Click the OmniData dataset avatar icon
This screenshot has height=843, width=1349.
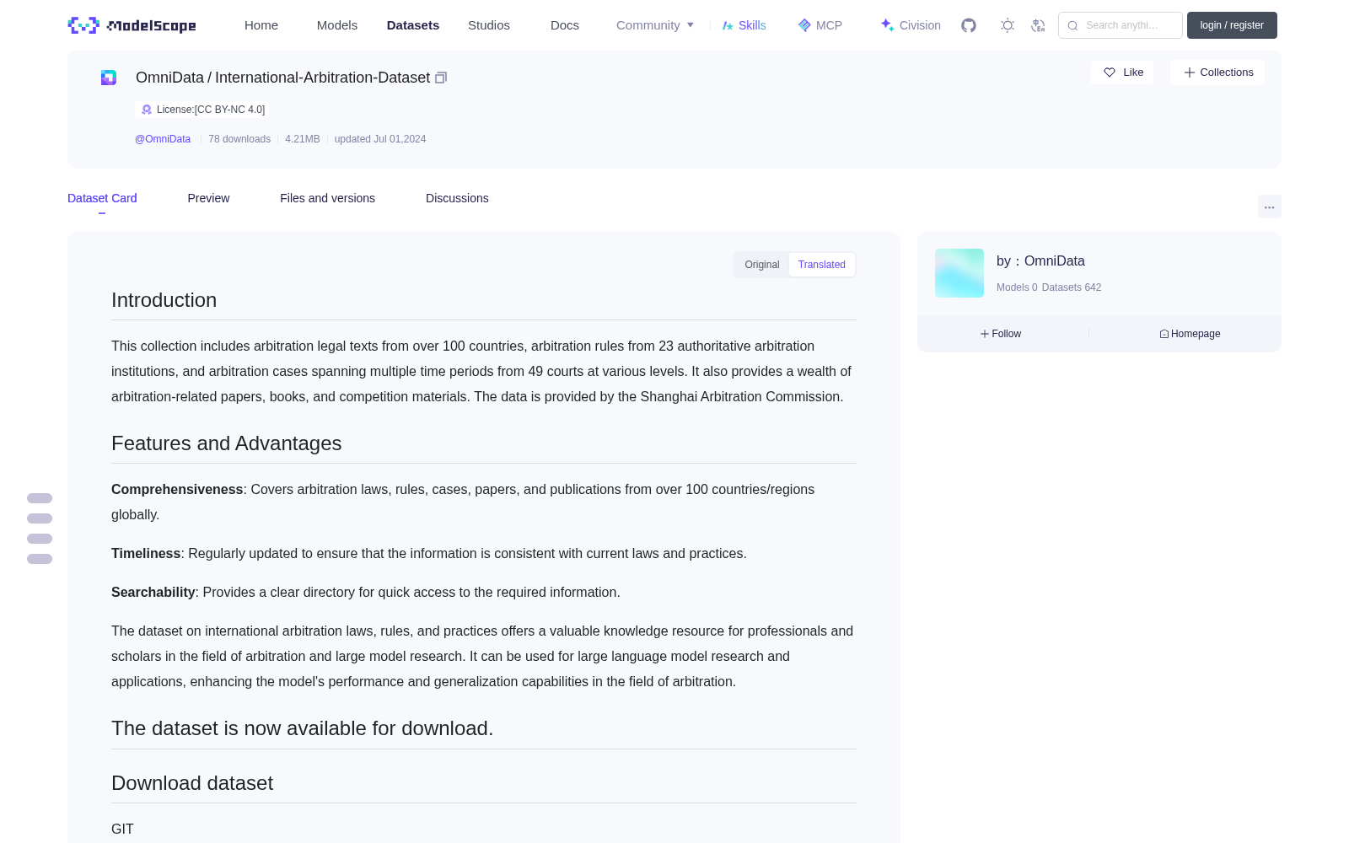(109, 78)
